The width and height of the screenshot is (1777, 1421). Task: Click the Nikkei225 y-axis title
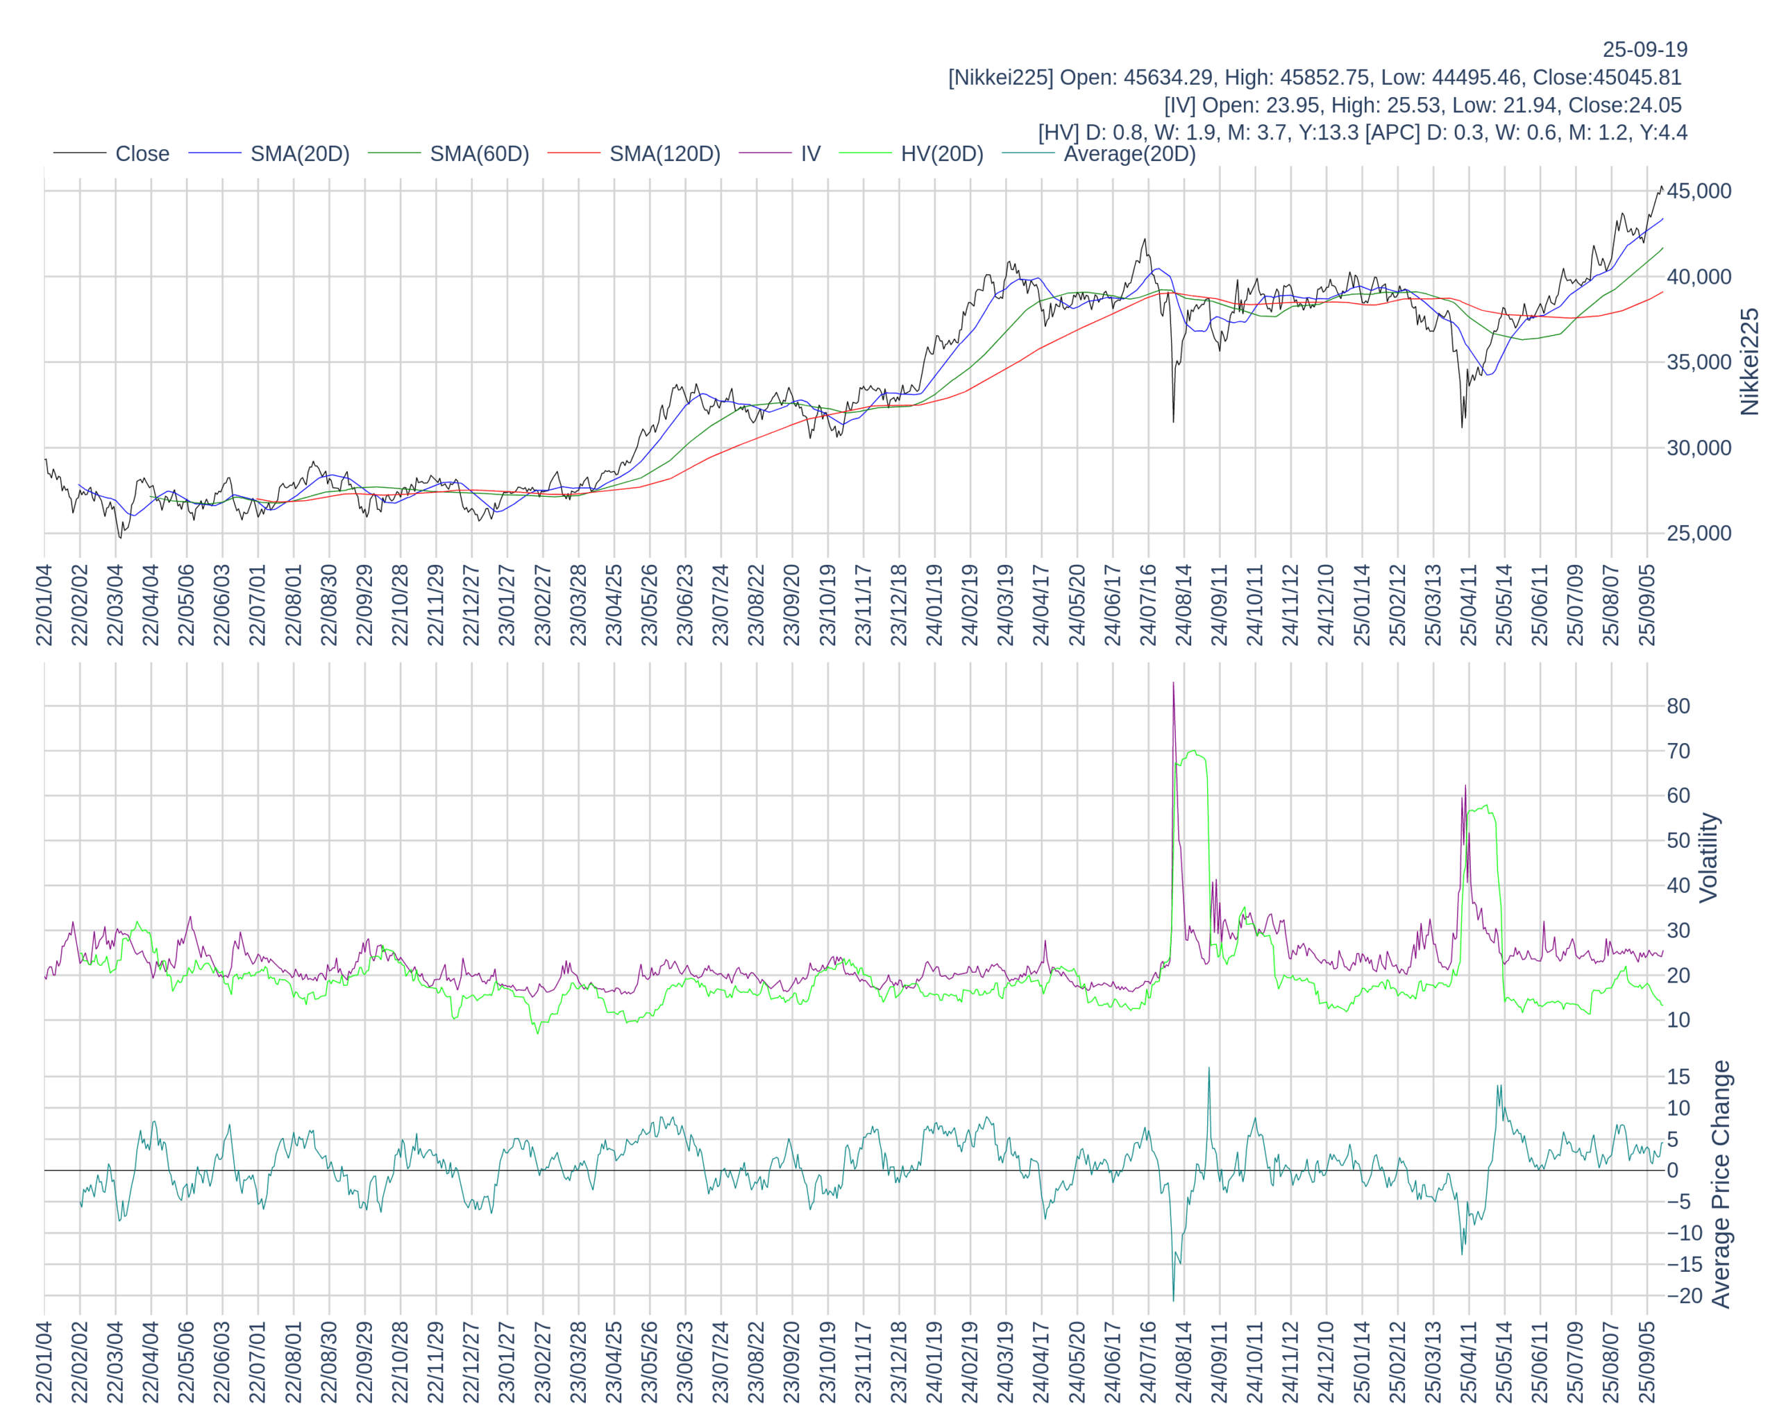[1749, 361]
